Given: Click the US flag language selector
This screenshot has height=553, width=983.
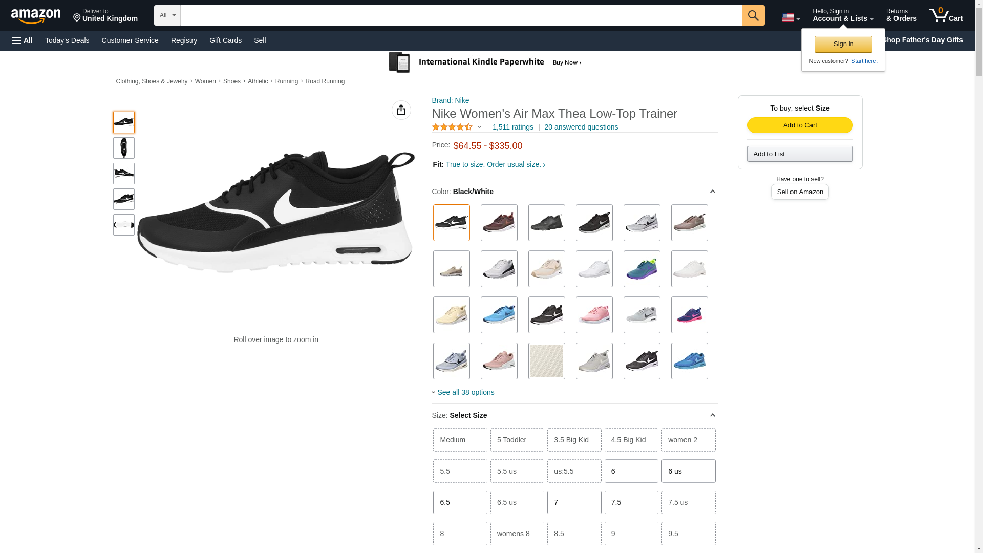Looking at the screenshot, I should pyautogui.click(x=790, y=17).
